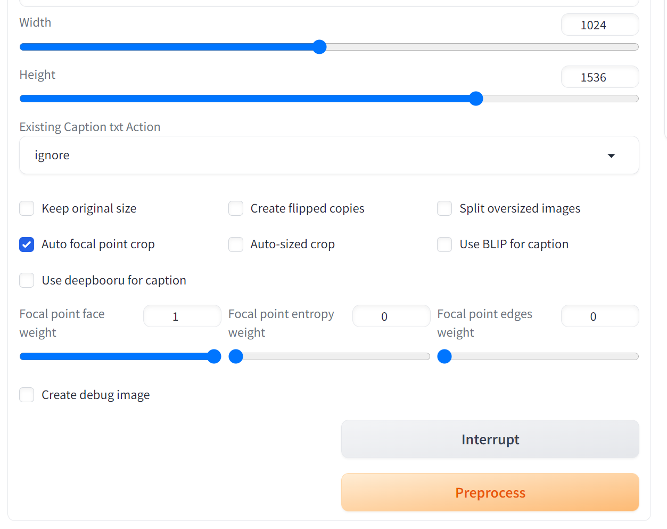Focus the Height value field showing 1536

pos(599,77)
